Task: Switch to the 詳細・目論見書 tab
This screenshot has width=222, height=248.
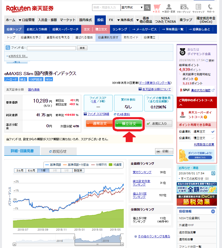Action: 22,151
